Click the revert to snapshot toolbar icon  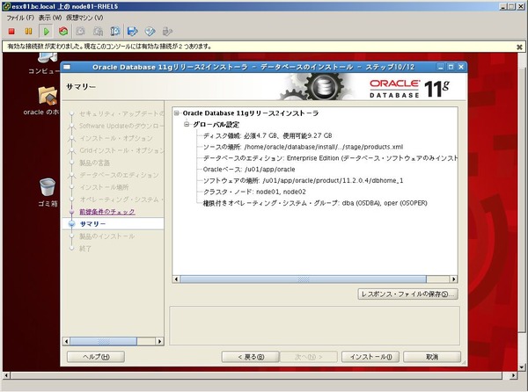coord(98,32)
